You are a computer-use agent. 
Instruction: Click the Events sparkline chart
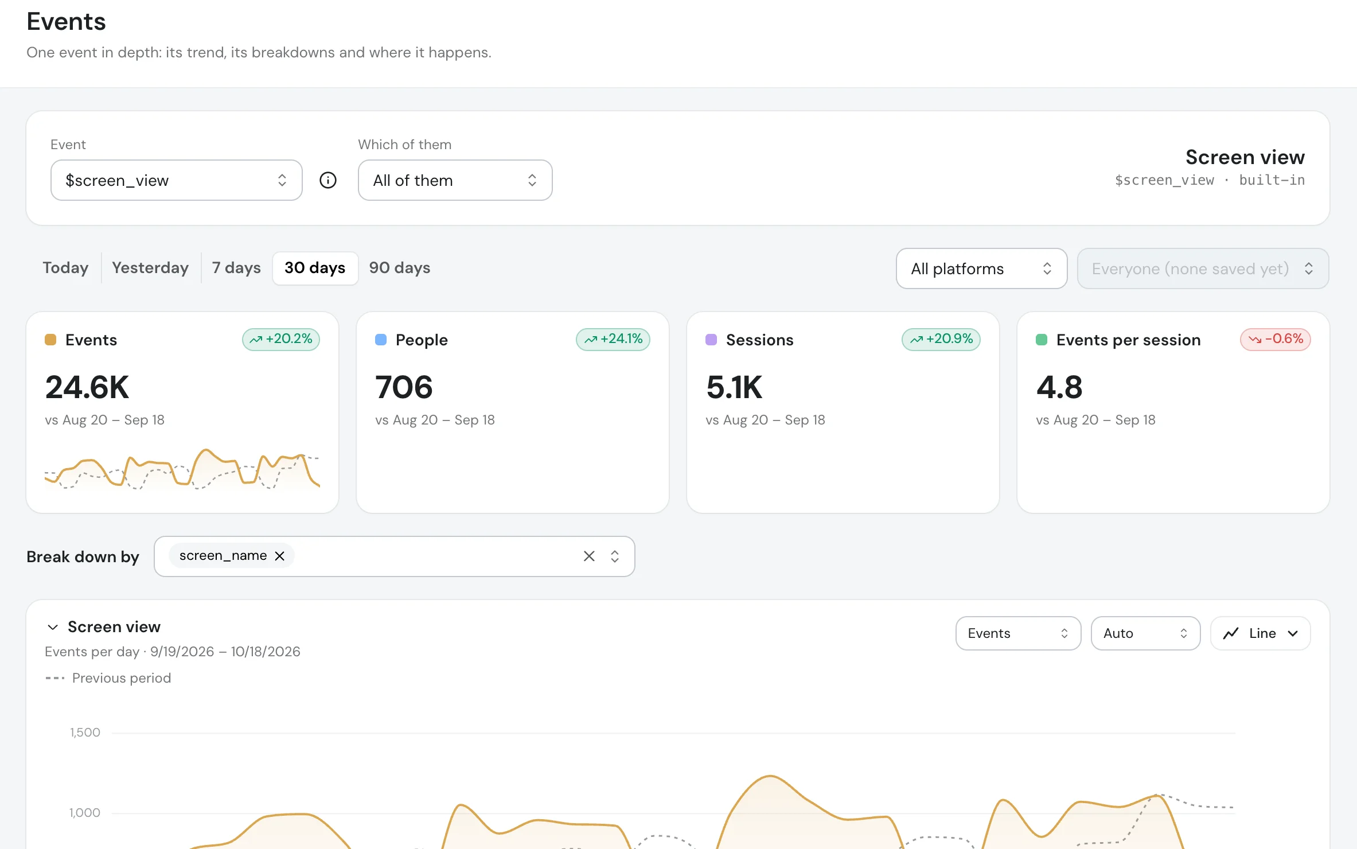coord(182,469)
